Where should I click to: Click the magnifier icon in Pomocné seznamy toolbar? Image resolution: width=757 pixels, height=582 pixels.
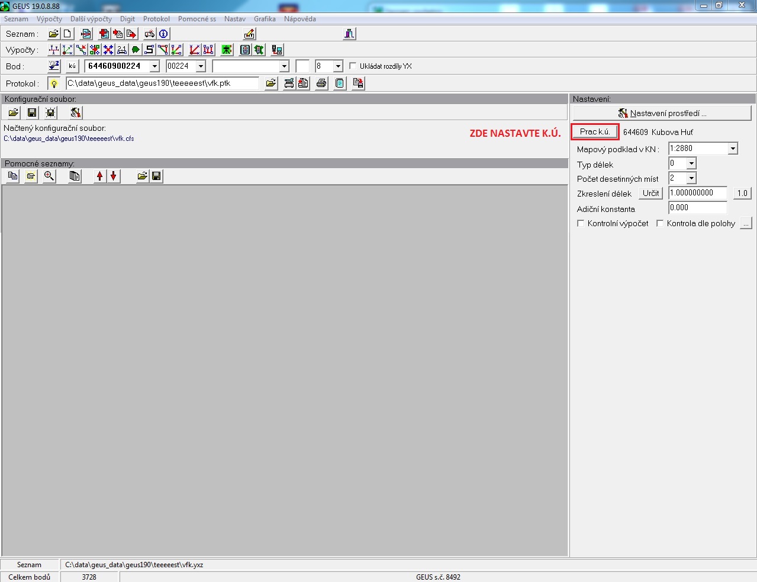pos(49,176)
